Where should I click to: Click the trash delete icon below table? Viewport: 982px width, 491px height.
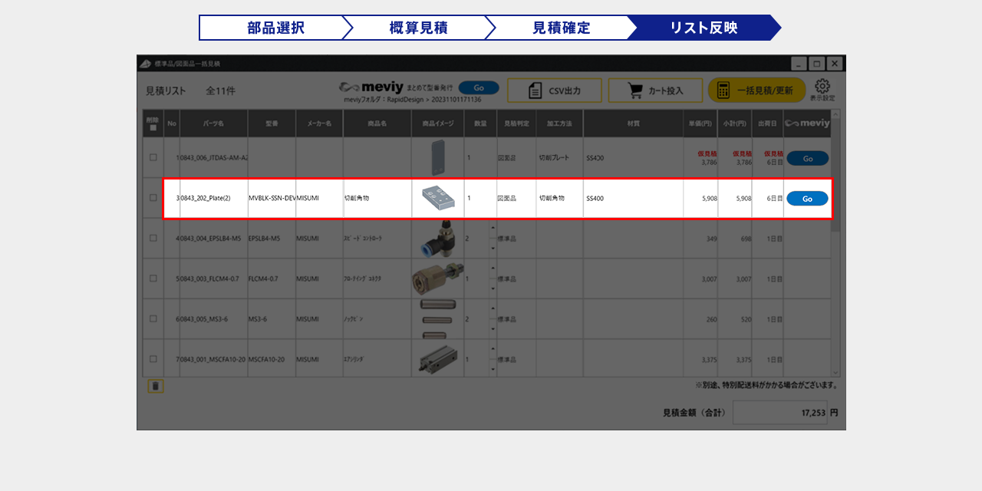point(155,386)
